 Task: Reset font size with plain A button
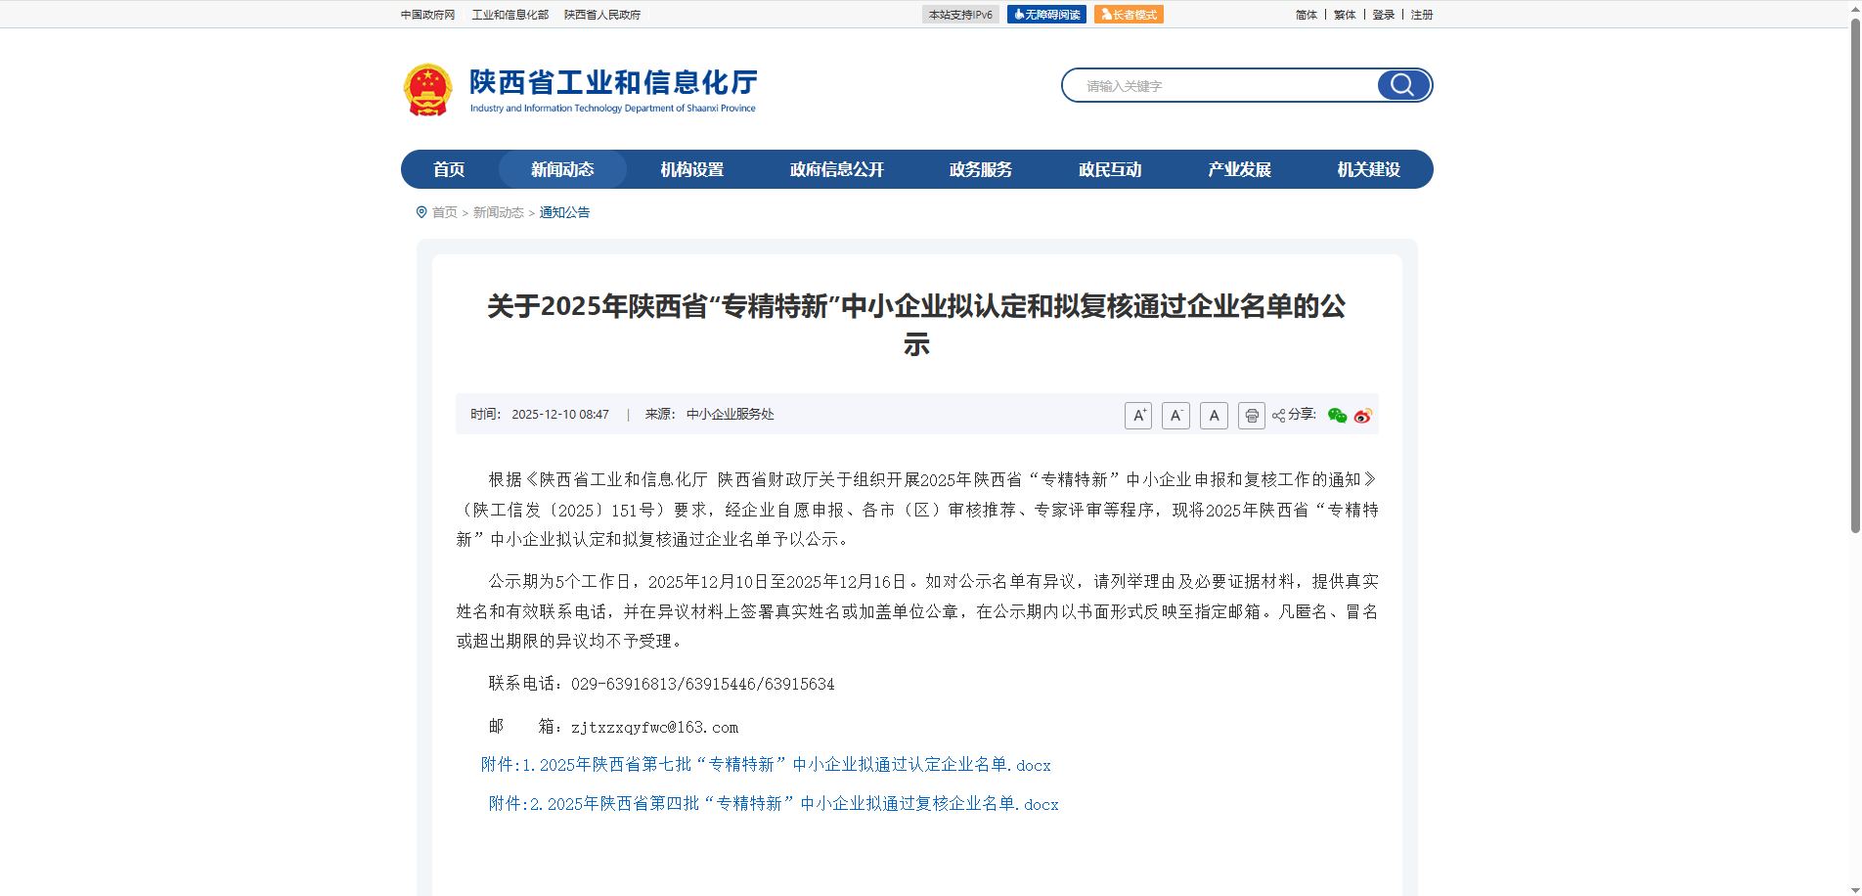coord(1214,416)
